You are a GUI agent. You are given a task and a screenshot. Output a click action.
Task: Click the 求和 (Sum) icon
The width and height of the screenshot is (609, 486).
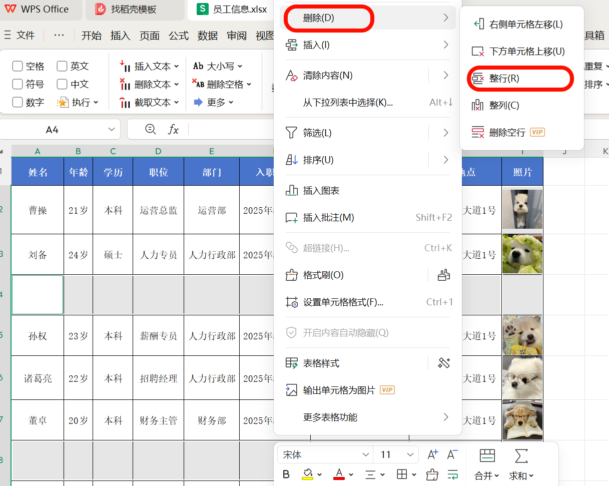coord(521,456)
